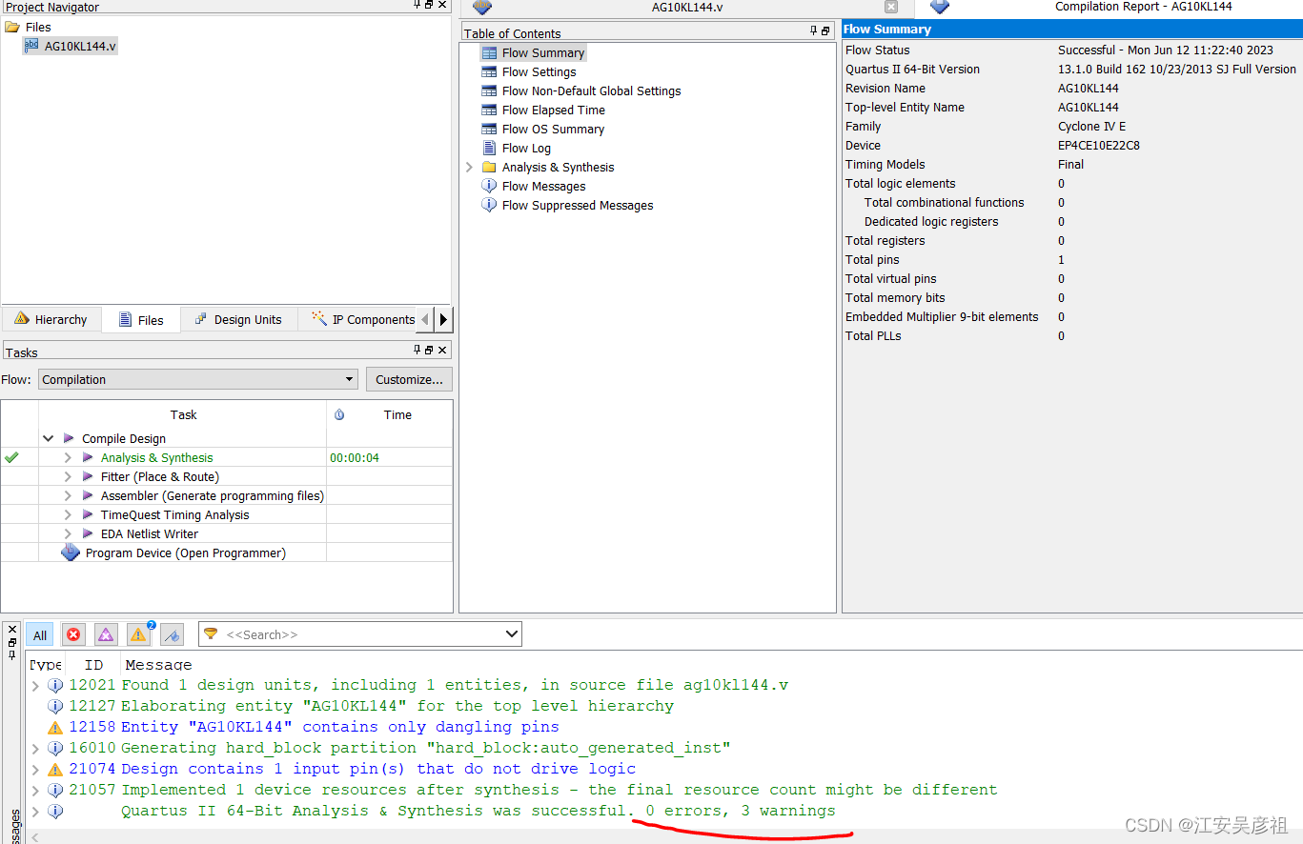The image size is (1303, 844).
Task: Pin the Tasks panel
Action: point(417,350)
